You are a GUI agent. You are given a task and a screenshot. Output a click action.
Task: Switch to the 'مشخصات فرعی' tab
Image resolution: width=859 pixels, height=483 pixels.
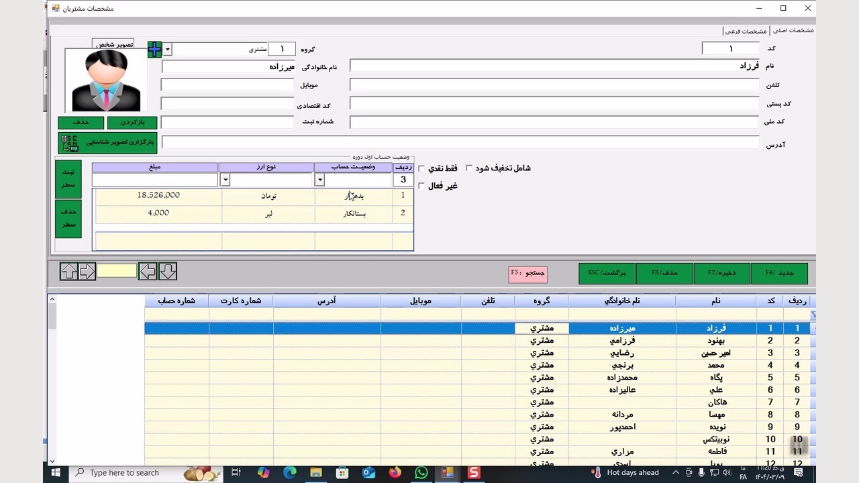coord(746,31)
